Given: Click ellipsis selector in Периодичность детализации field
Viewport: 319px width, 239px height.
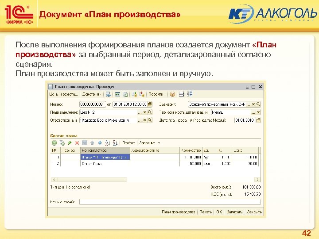Looking at the screenshot, I should pyautogui.click(x=253, y=112).
